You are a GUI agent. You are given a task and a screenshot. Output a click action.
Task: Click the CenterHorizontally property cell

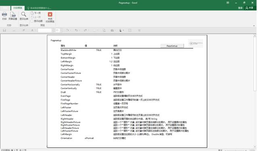[x=70, y=85]
